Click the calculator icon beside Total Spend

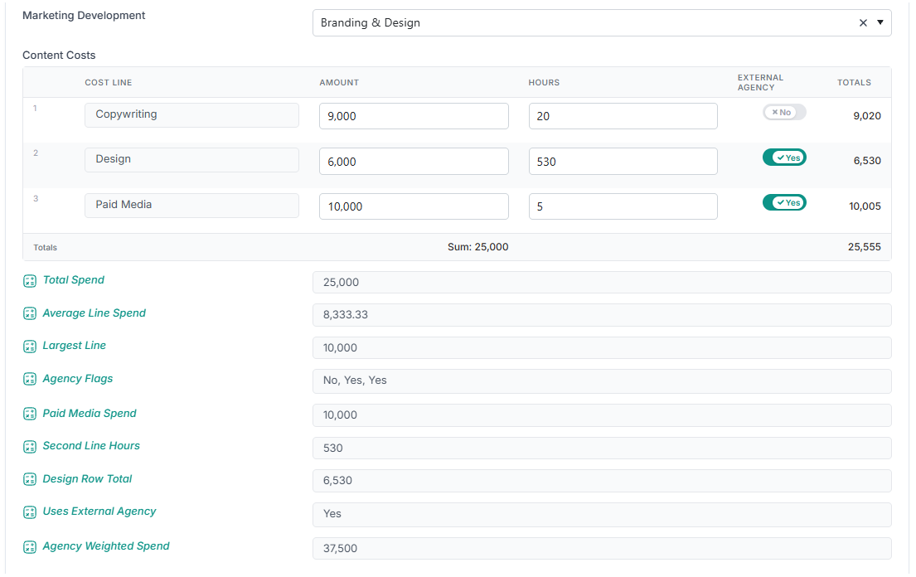30,281
